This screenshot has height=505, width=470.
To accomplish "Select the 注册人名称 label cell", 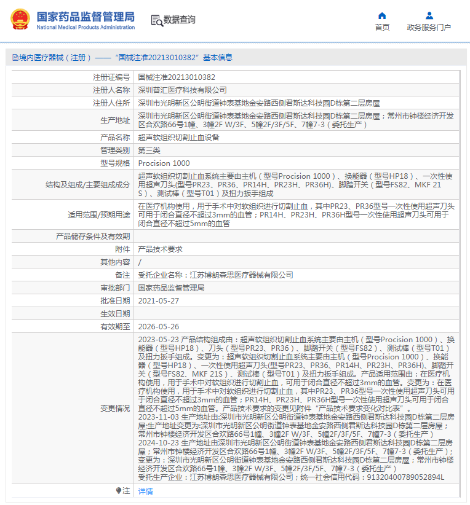I will pyautogui.click(x=73, y=90).
